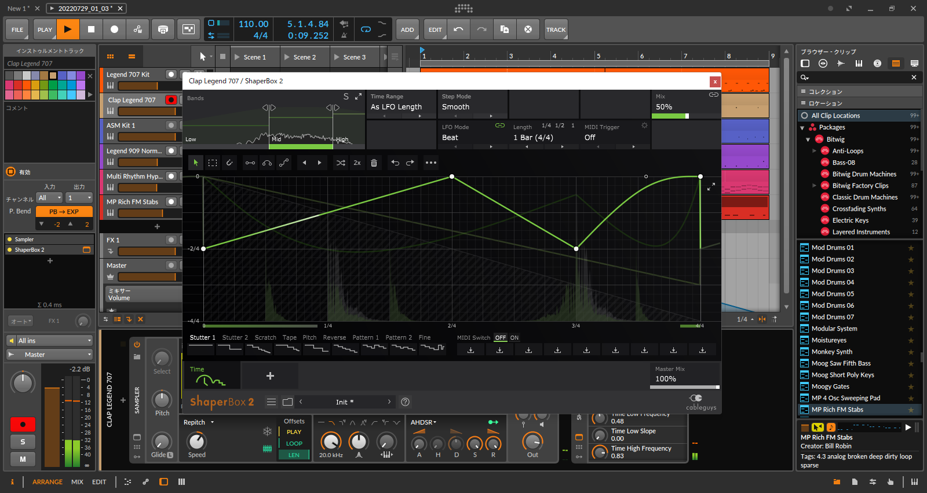
Task: Click the Speed knob in sampler
Action: (x=197, y=441)
